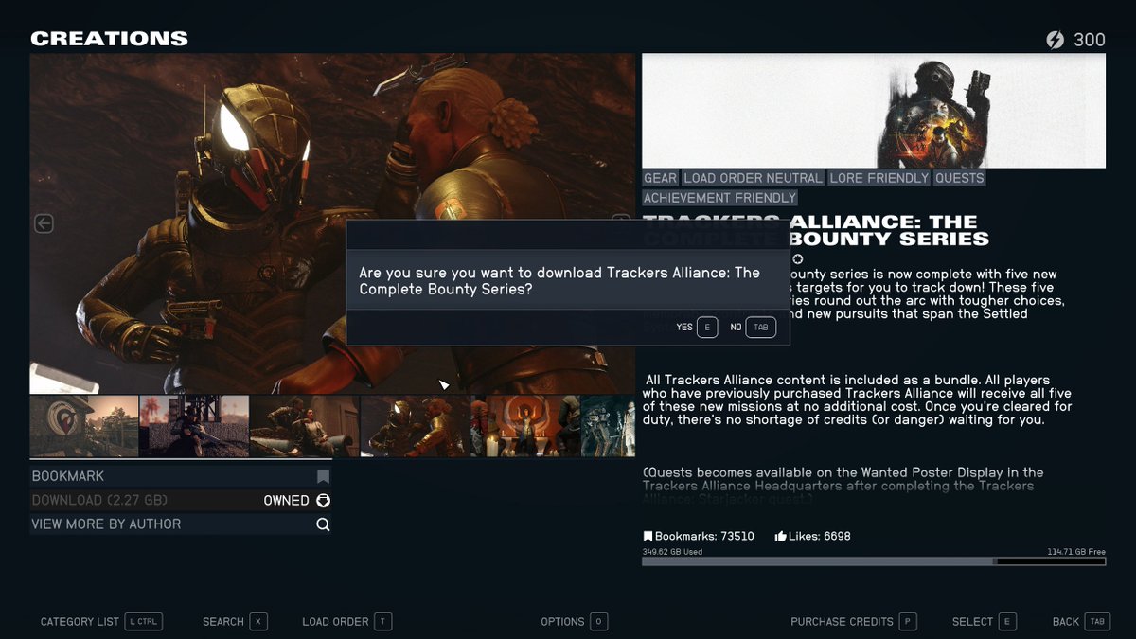
Task: Select DOWNLOAD (2.27 GB) option
Action: pyautogui.click(x=181, y=500)
